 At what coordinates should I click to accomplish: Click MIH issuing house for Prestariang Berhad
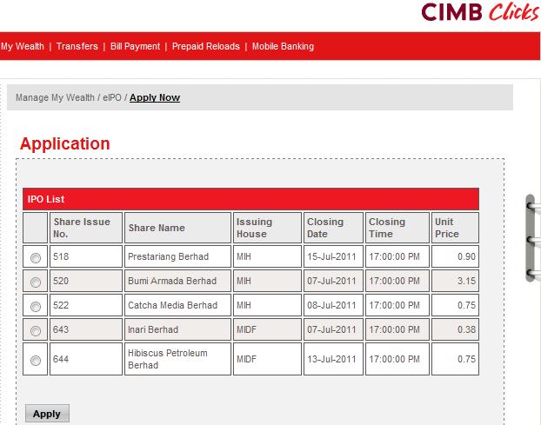coord(244,256)
